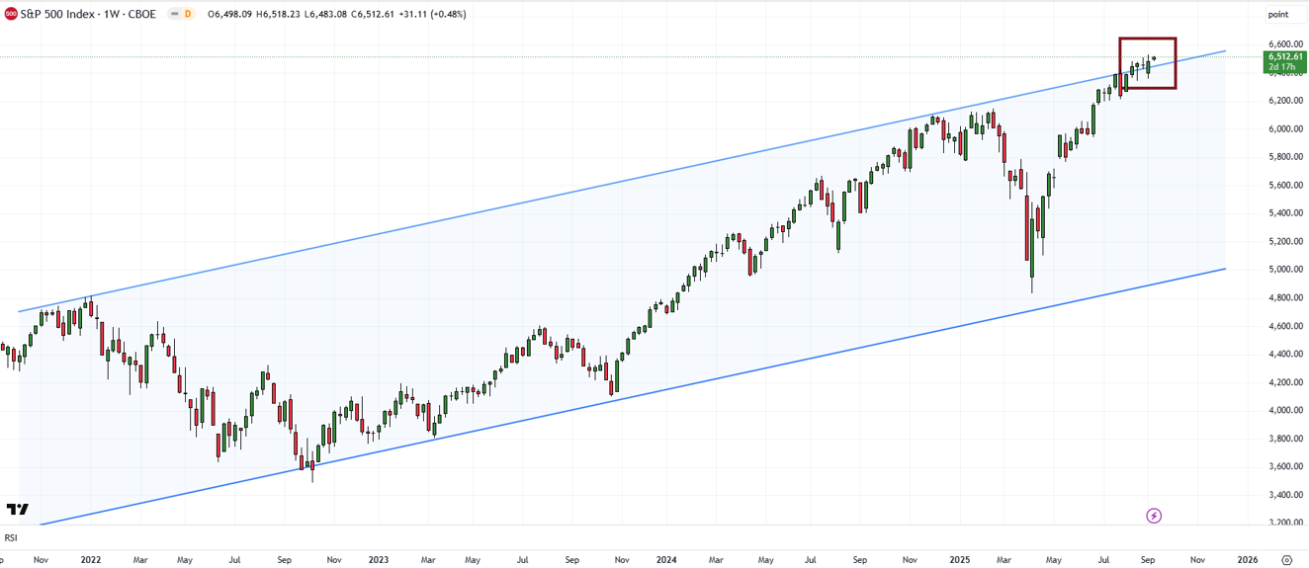Click the 4,800.00 price axis label
The width and height of the screenshot is (1309, 568).
pos(1284,297)
